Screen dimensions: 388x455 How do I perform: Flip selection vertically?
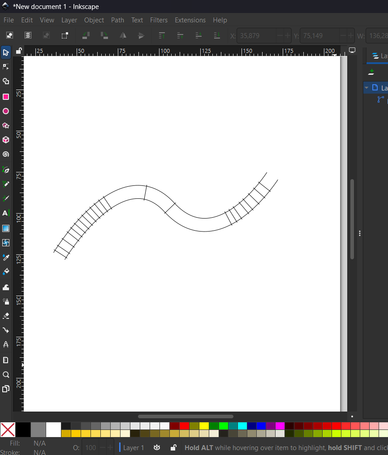141,35
